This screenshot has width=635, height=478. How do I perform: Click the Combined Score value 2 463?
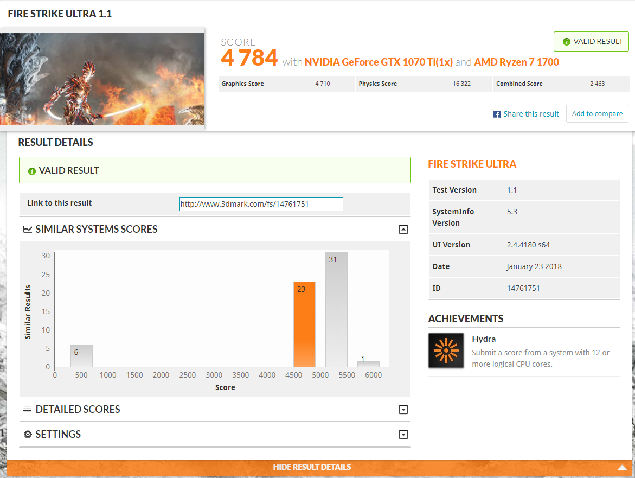tap(598, 84)
